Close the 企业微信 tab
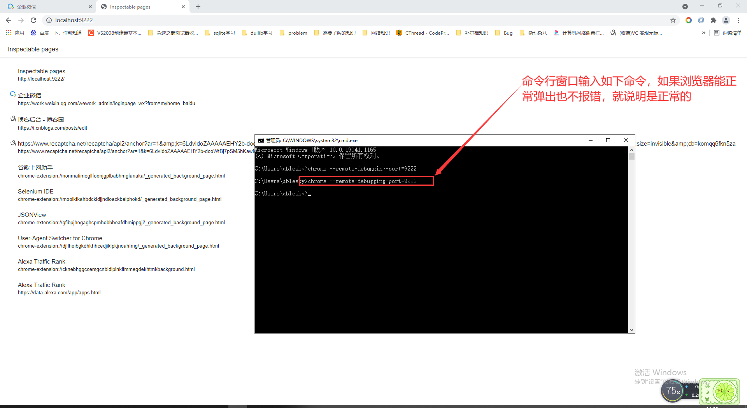 (90, 7)
